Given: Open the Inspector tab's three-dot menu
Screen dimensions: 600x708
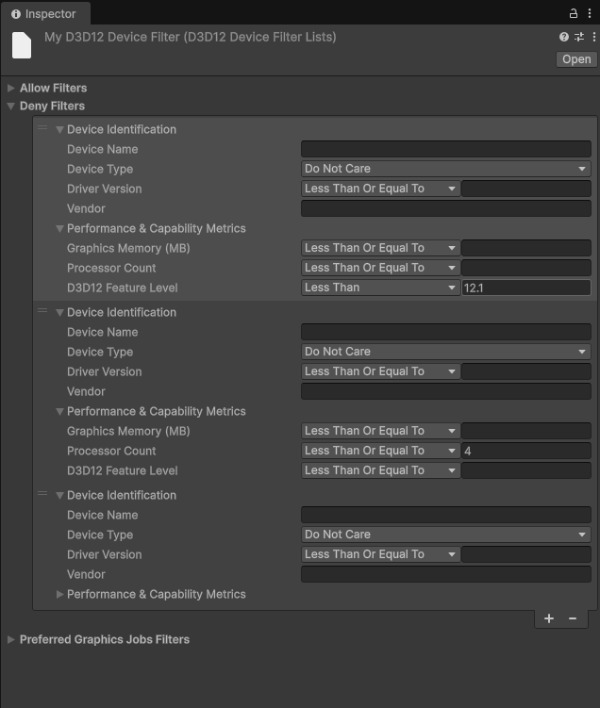Looking at the screenshot, I should [590, 13].
